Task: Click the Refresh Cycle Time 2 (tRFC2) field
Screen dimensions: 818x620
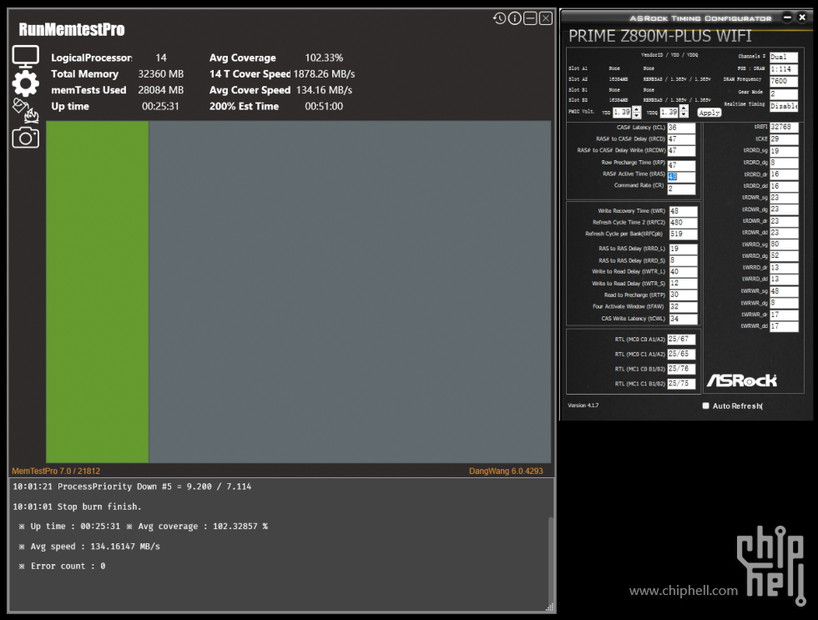Action: (x=683, y=223)
